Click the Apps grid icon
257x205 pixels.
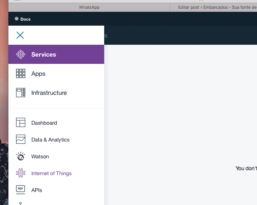[x=21, y=73]
